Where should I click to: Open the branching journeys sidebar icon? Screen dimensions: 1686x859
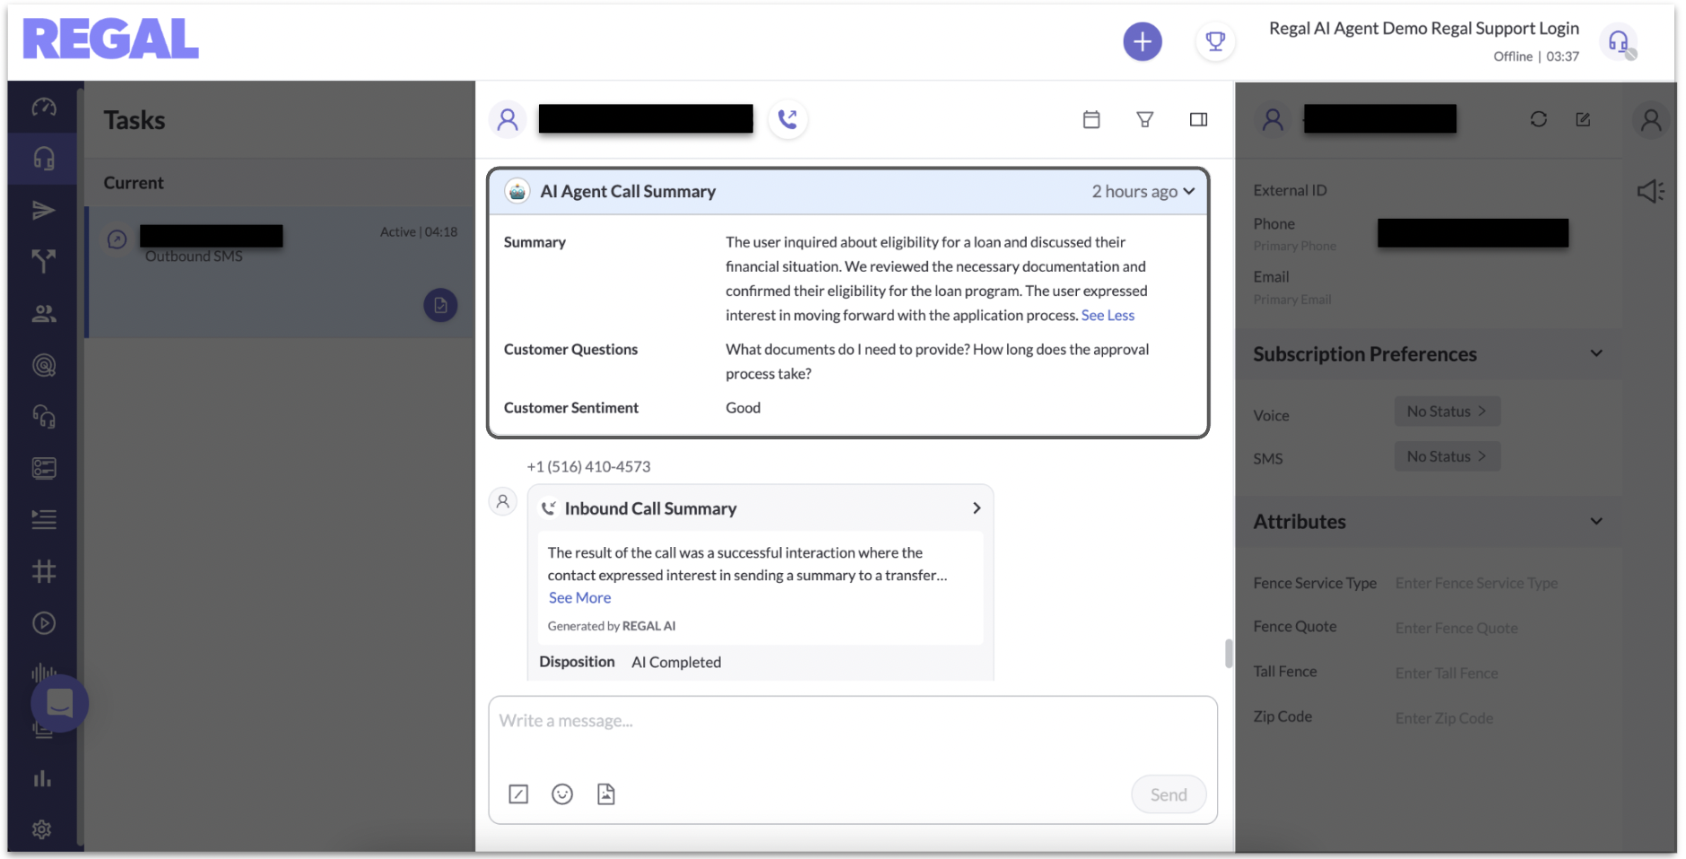click(44, 261)
